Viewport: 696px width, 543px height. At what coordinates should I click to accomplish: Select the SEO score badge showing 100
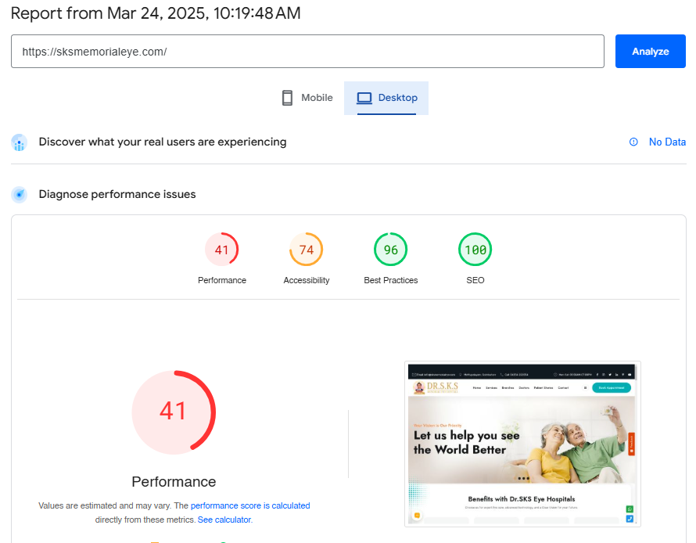coord(475,249)
